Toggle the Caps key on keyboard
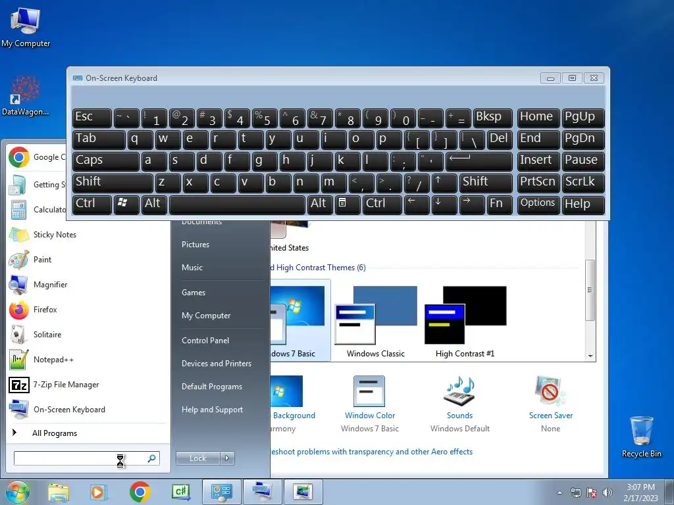This screenshot has width=674, height=505. (x=106, y=160)
